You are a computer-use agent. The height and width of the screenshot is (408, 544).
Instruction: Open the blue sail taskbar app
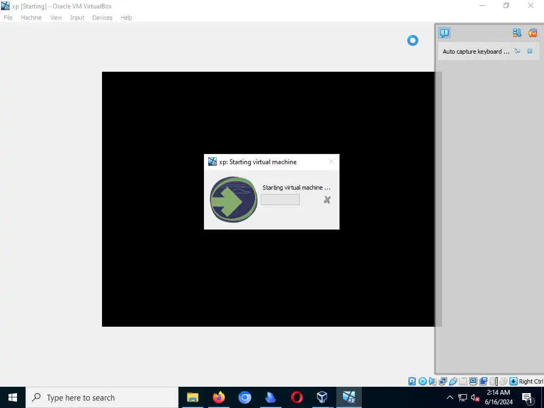pyautogui.click(x=270, y=397)
